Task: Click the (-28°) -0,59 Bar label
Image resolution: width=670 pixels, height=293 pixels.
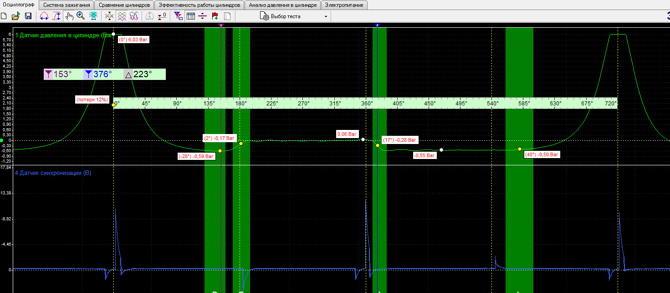Action: [196, 156]
